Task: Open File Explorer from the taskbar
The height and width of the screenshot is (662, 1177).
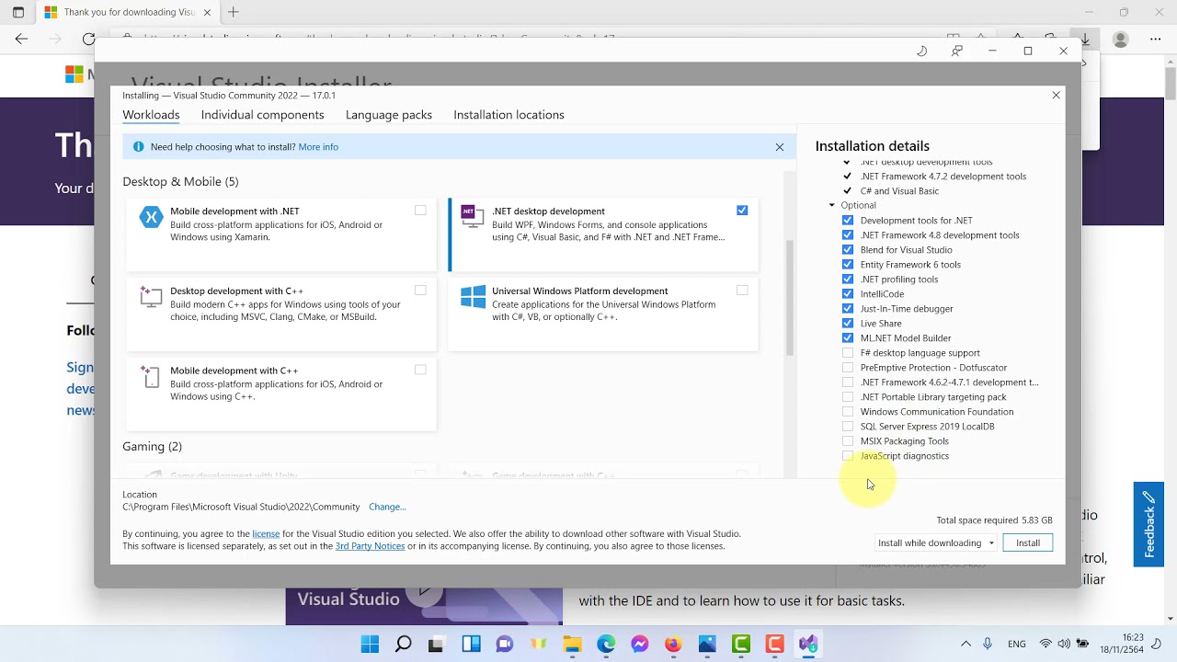Action: (x=572, y=644)
